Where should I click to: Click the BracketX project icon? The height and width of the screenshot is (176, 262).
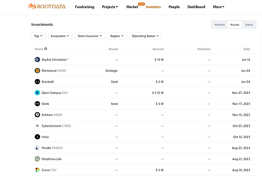pyautogui.click(x=37, y=82)
